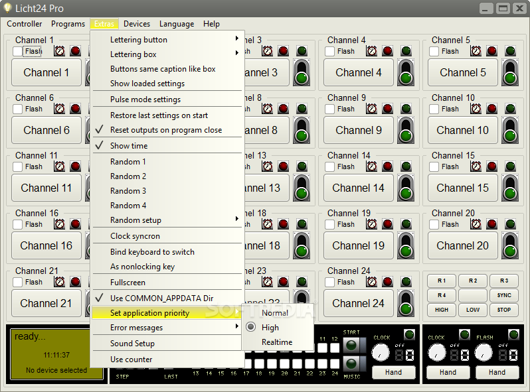The width and height of the screenshot is (530, 392).
Task: Open Channel 3 alarm clock timer icon
Action: (x=268, y=51)
